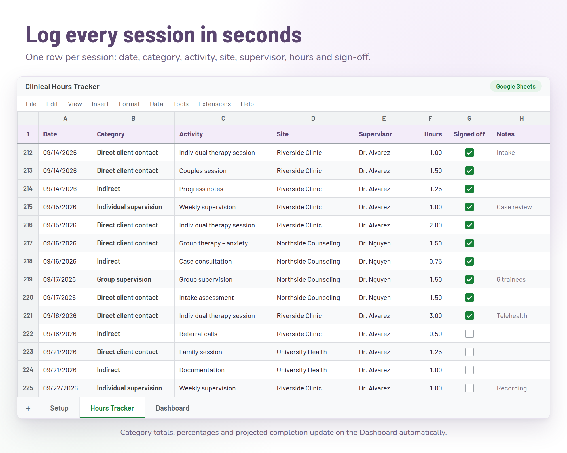The height and width of the screenshot is (453, 567).
Task: Select the 'Intake assessment' cell
Action: point(223,298)
